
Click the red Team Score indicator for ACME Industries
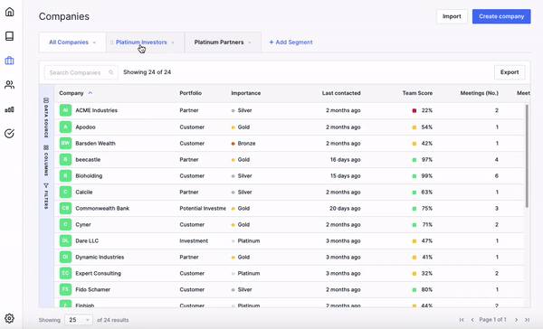pos(414,110)
